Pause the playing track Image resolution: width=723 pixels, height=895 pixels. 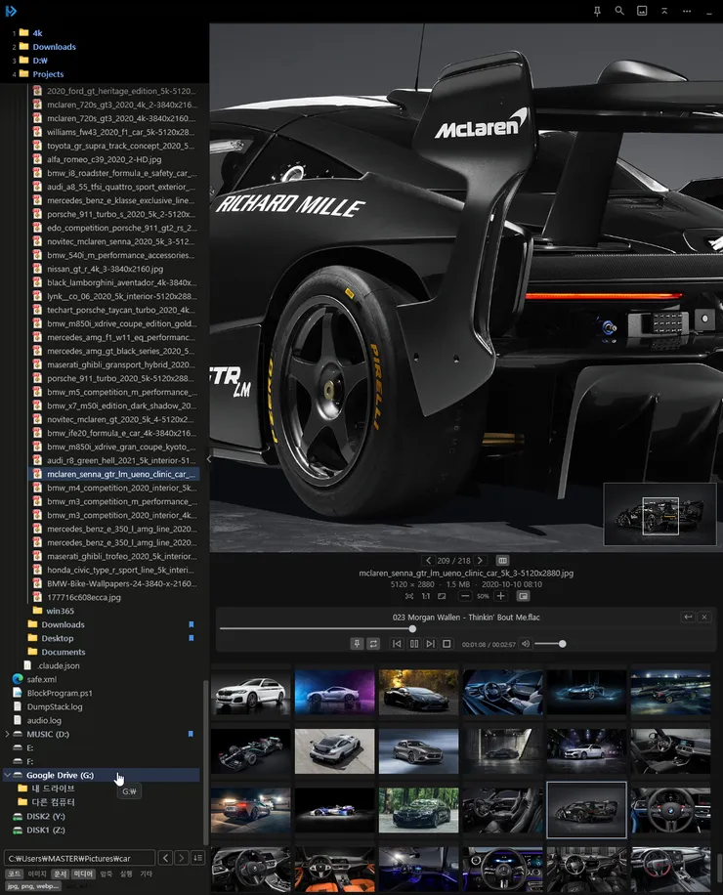point(414,644)
